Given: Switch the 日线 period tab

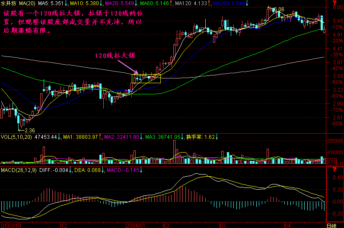Looking at the screenshot, I should [x=331, y=225].
